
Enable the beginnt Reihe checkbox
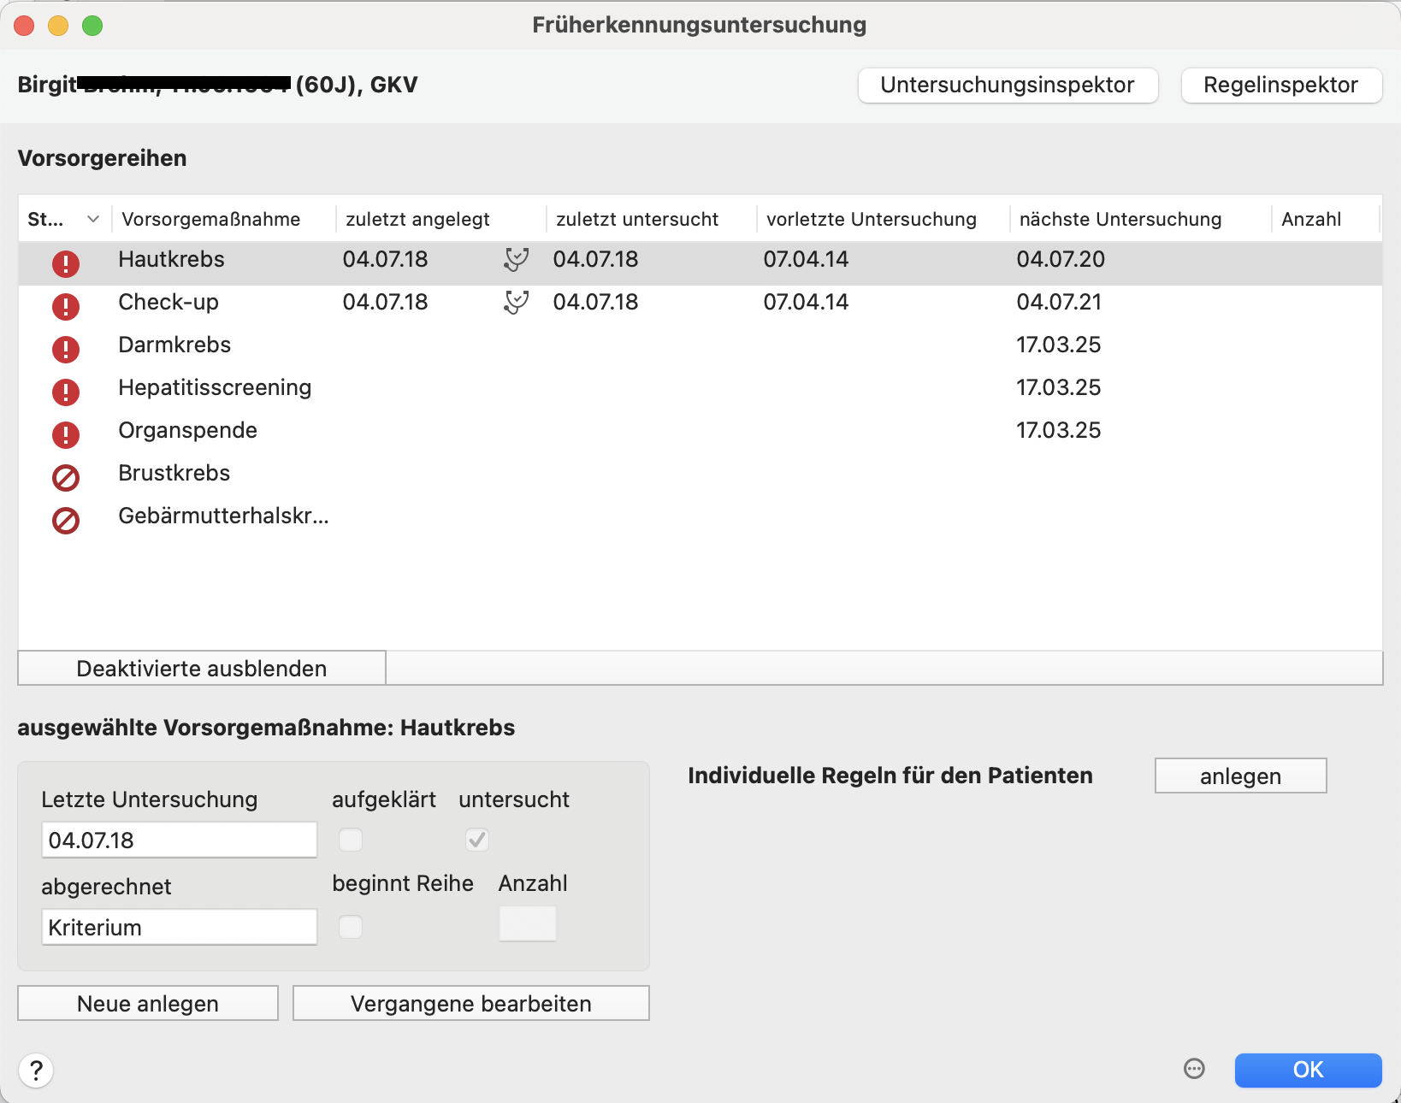click(x=351, y=926)
